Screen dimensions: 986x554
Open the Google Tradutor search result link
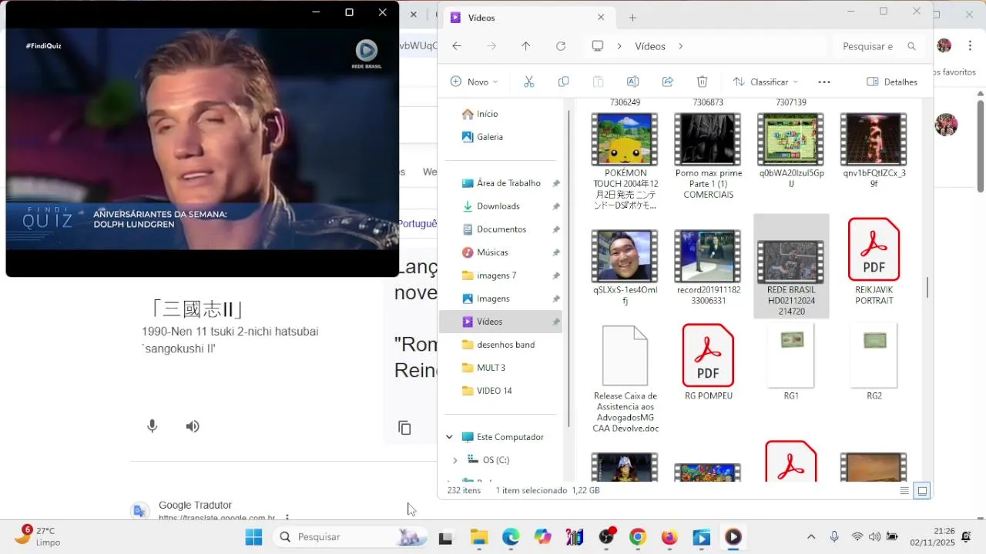(x=195, y=506)
